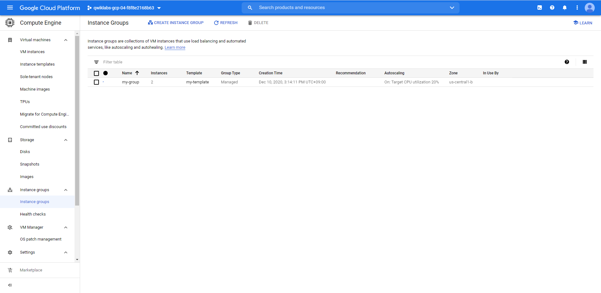Expand the search bar dropdown arrow
Image resolution: width=601 pixels, height=293 pixels.
(x=452, y=8)
